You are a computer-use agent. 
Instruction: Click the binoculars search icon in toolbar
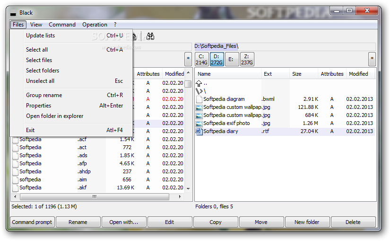(x=150, y=36)
